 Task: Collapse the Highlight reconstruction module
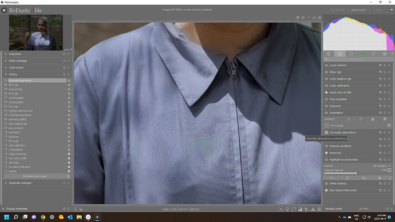[344, 160]
